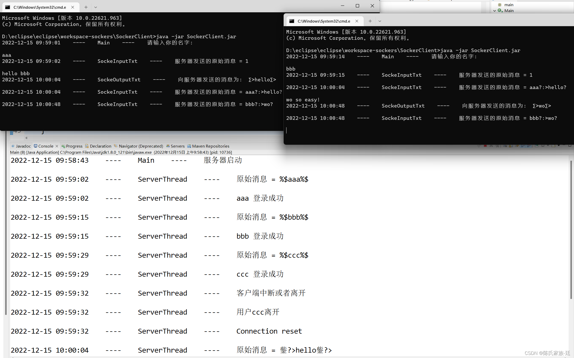Viewport: 574px width, 358px height.
Task: Close the left cmd terminal tab
Action: coord(73,7)
